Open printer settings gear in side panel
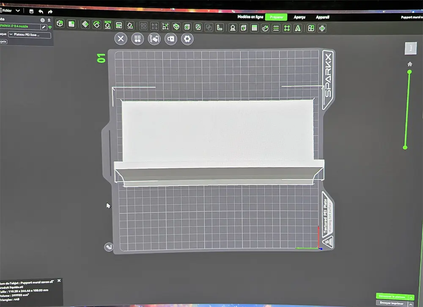423x307 pixels. point(43,20)
